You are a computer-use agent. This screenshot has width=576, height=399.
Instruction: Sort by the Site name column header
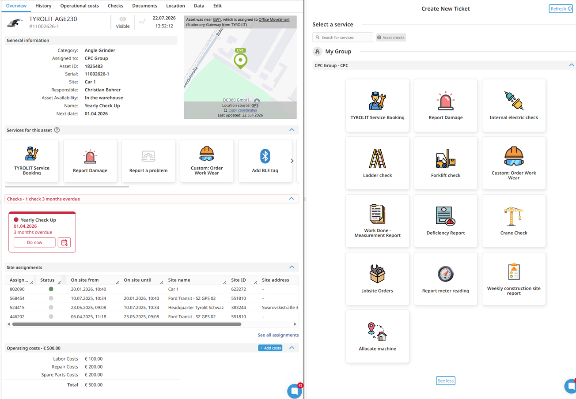[x=179, y=280]
